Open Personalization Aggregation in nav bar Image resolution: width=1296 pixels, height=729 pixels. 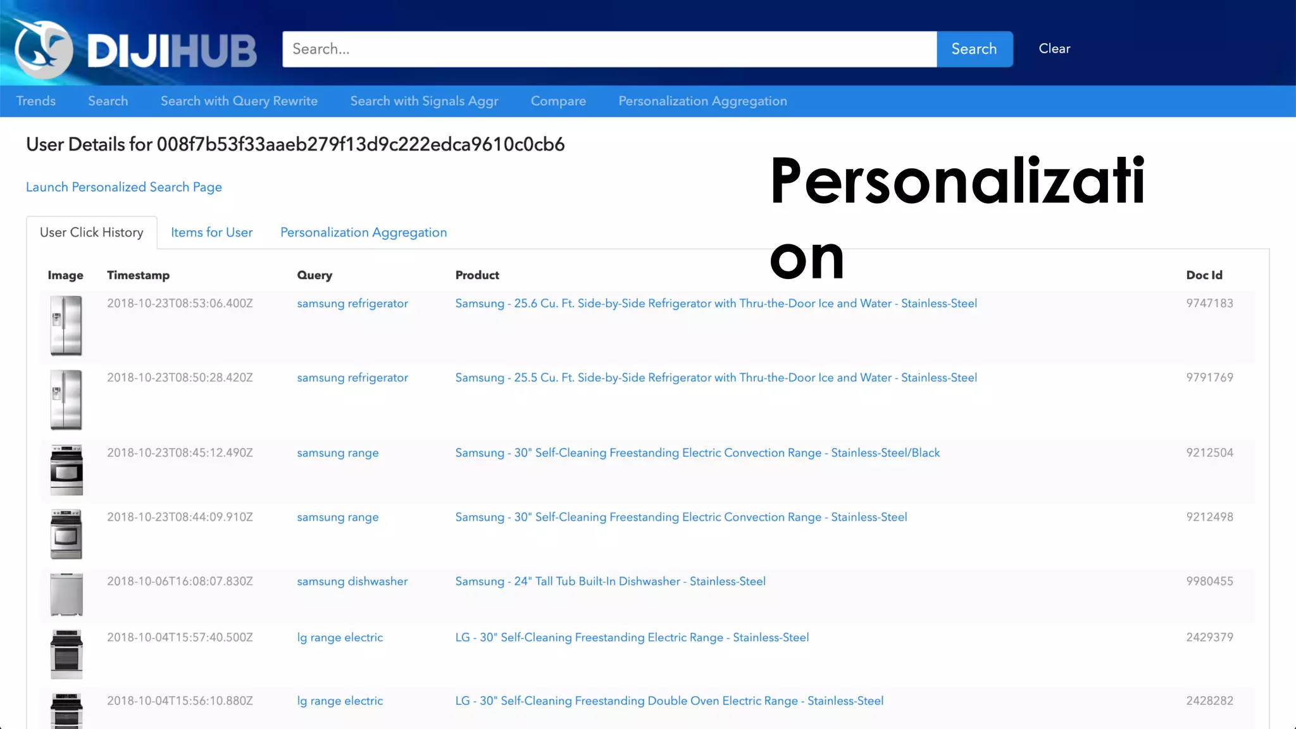tap(702, 101)
